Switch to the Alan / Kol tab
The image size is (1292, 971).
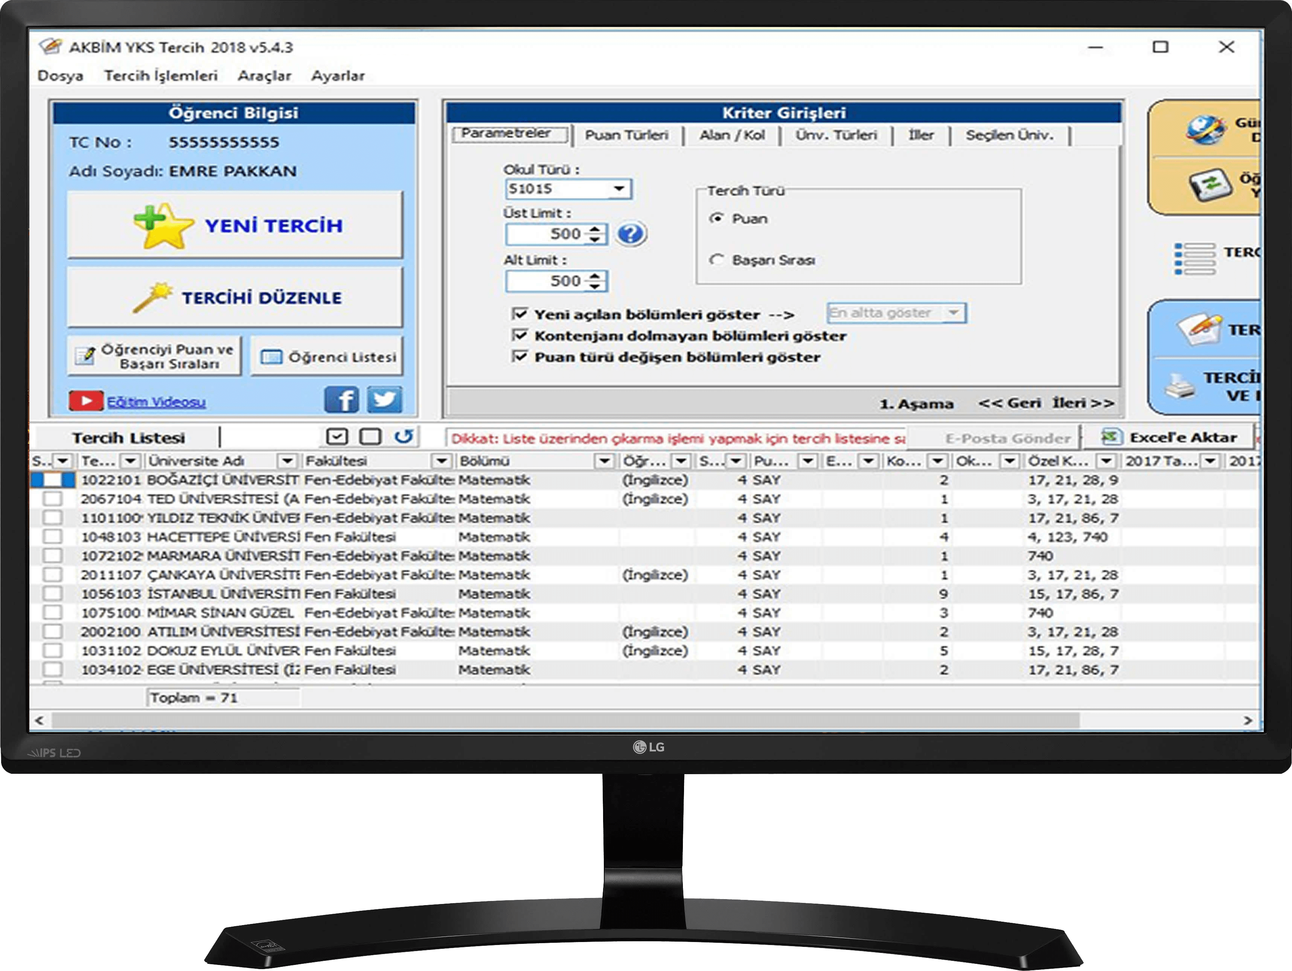coord(732,135)
